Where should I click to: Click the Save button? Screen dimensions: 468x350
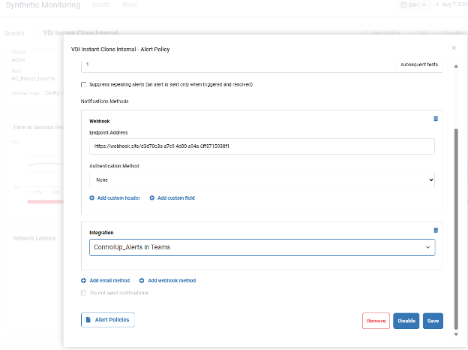tap(433, 321)
